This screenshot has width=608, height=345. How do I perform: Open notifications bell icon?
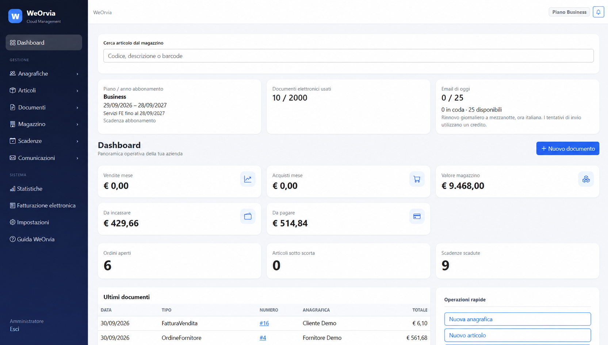(x=598, y=12)
